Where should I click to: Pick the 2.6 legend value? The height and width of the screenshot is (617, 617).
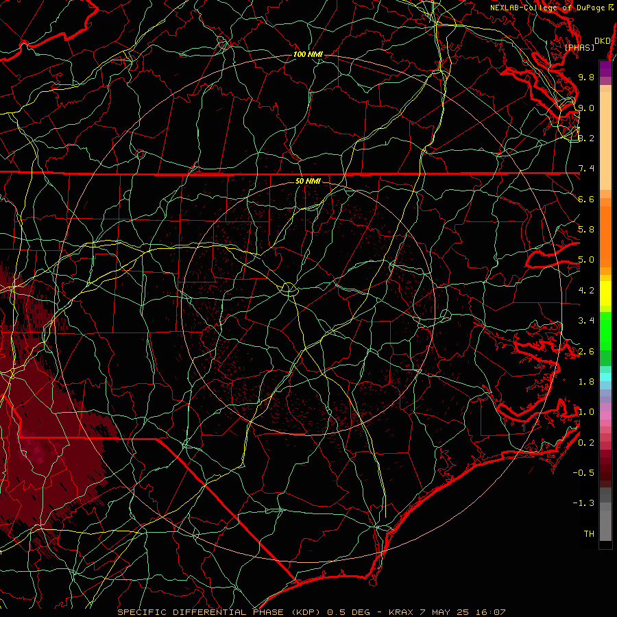tap(586, 352)
